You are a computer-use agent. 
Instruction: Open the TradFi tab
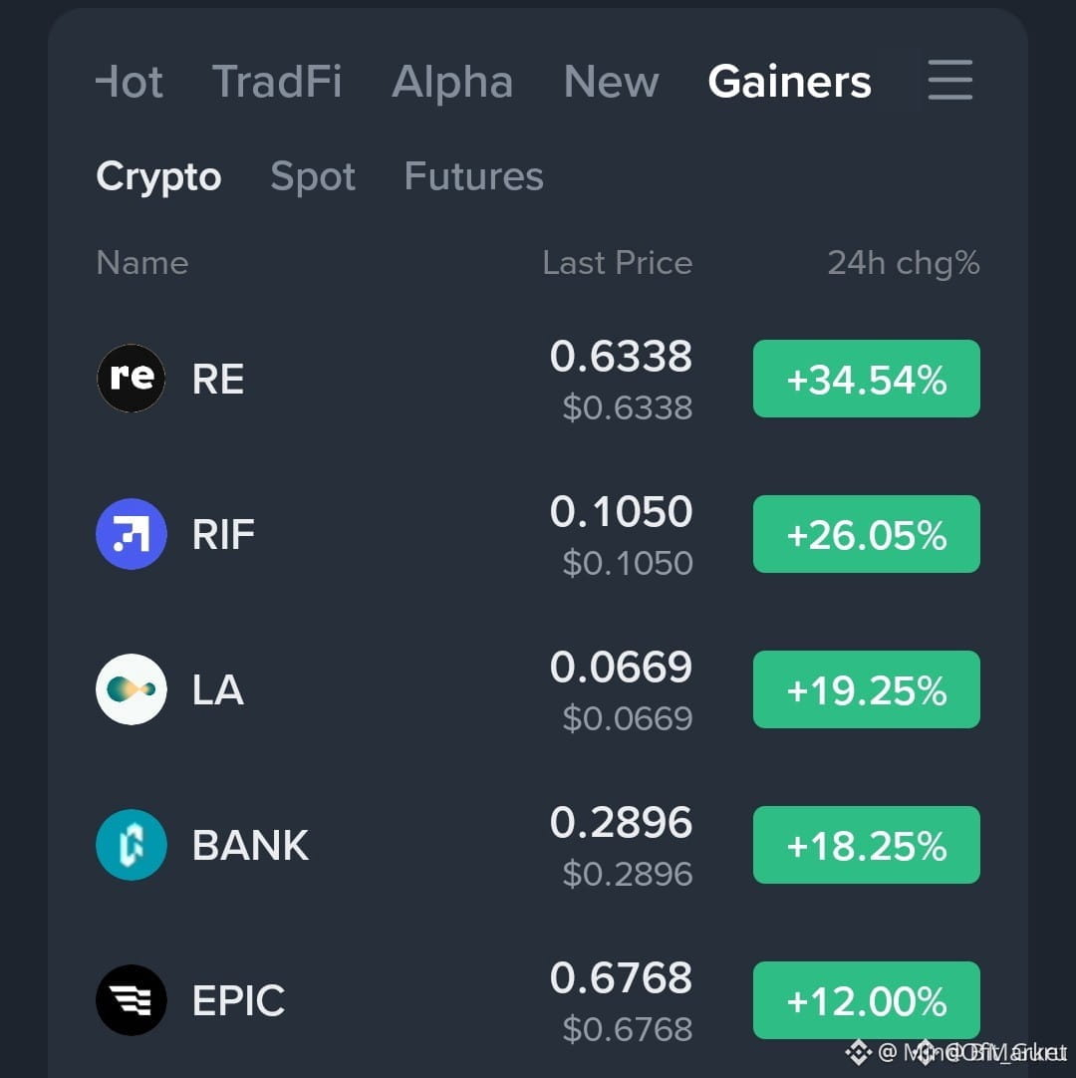276,81
